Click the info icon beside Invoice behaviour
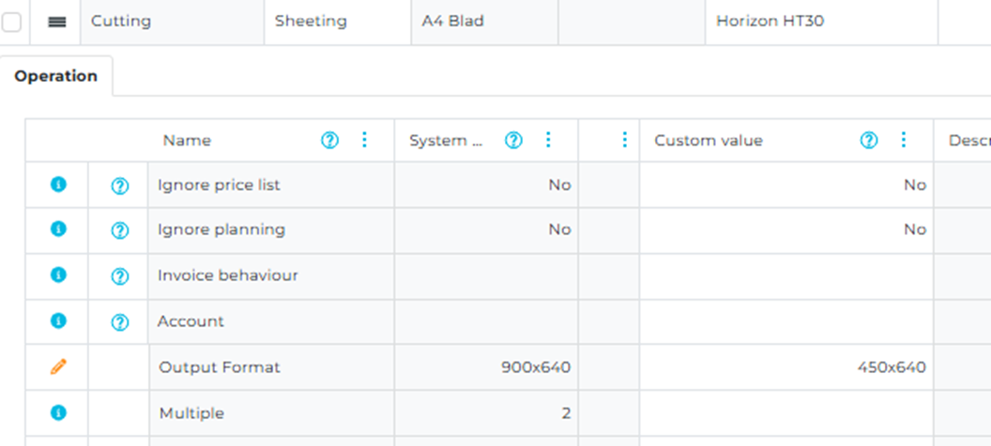 [x=58, y=275]
